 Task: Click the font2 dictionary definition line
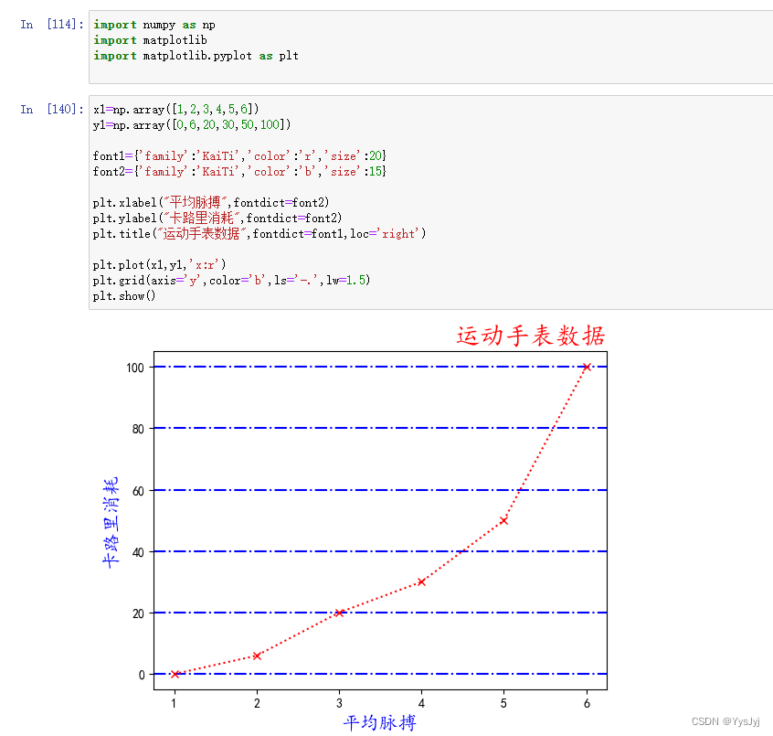click(239, 171)
